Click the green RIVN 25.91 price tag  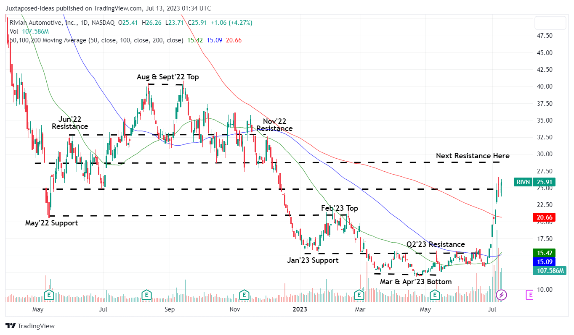(535, 182)
